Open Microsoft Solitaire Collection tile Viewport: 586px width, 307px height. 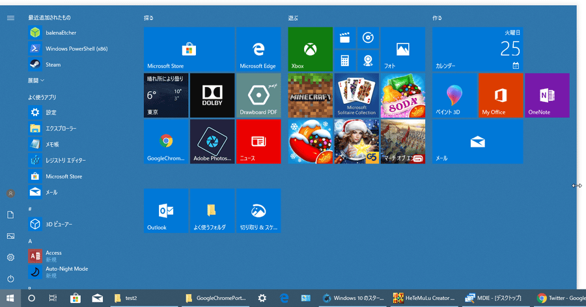pyautogui.click(x=357, y=95)
